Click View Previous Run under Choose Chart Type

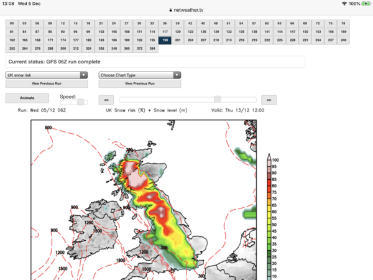coord(140,83)
